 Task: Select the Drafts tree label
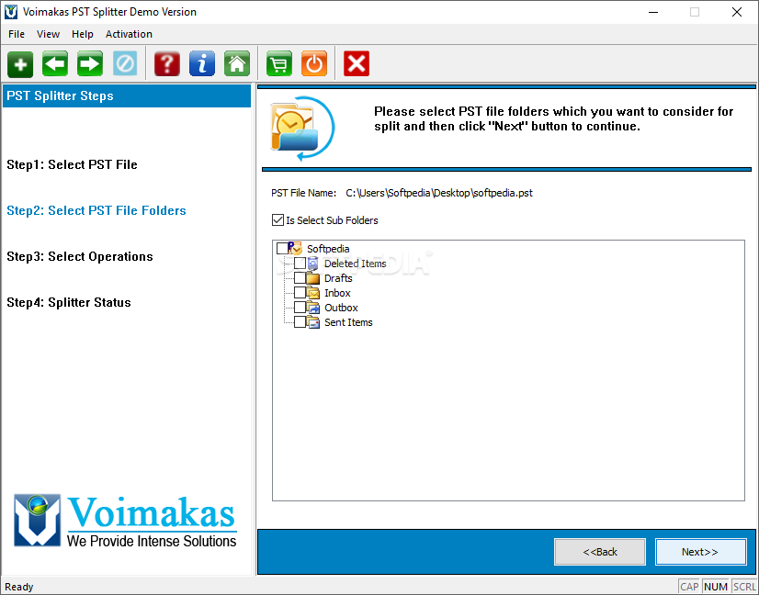(x=338, y=278)
